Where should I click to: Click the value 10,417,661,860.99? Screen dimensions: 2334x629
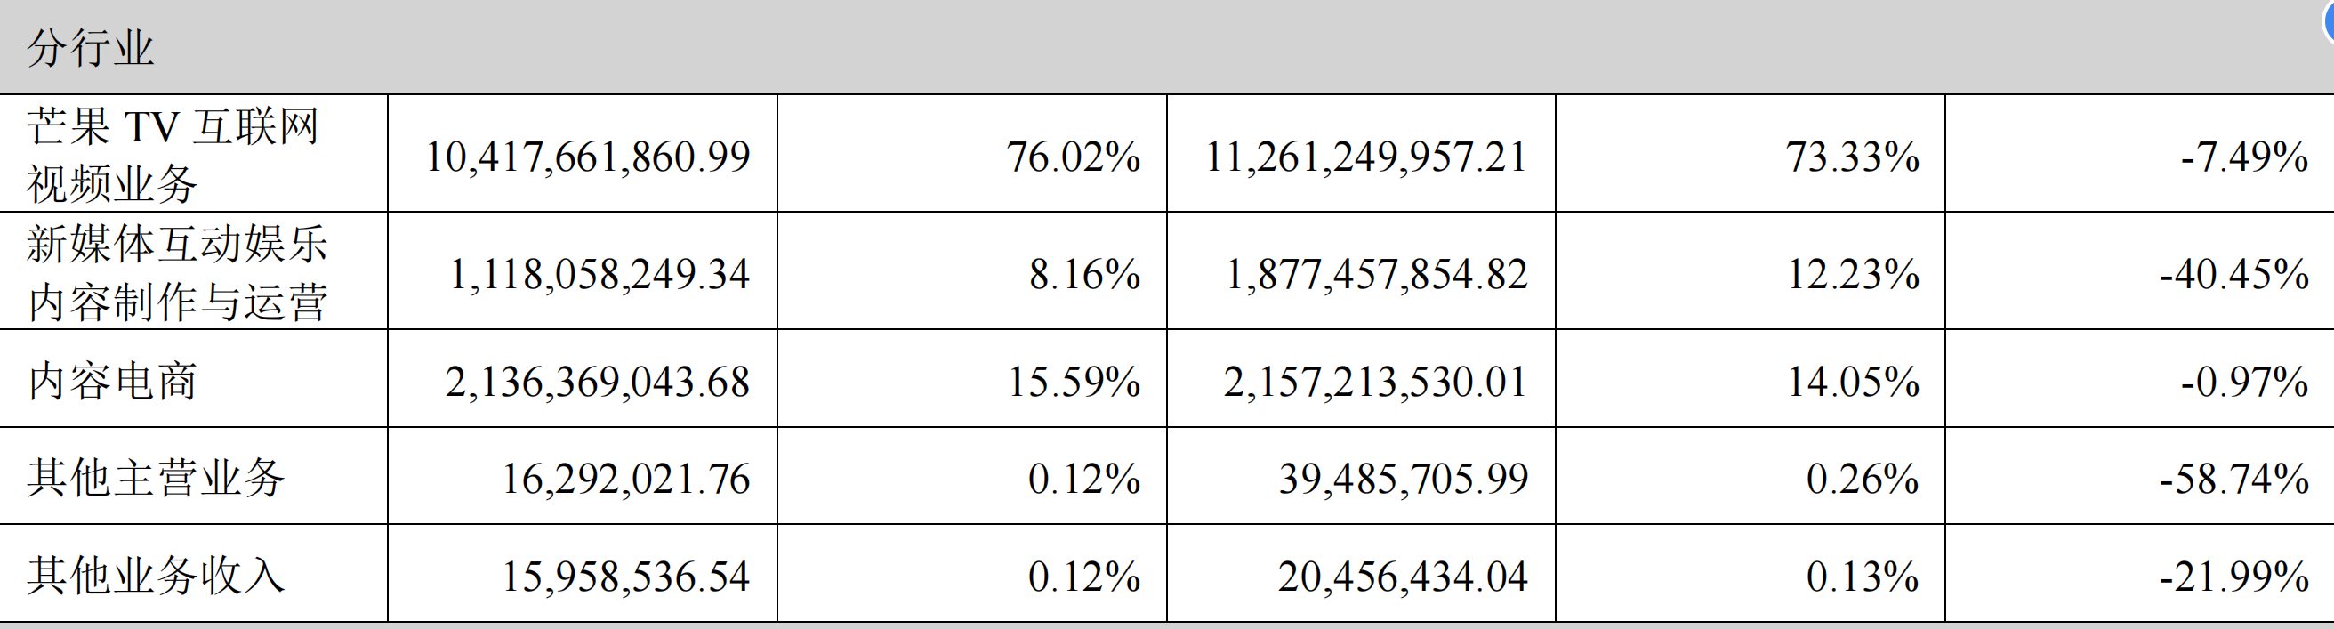coord(588,157)
